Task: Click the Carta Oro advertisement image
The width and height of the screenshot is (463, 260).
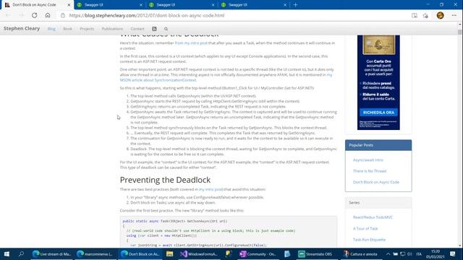Action: 378,82
